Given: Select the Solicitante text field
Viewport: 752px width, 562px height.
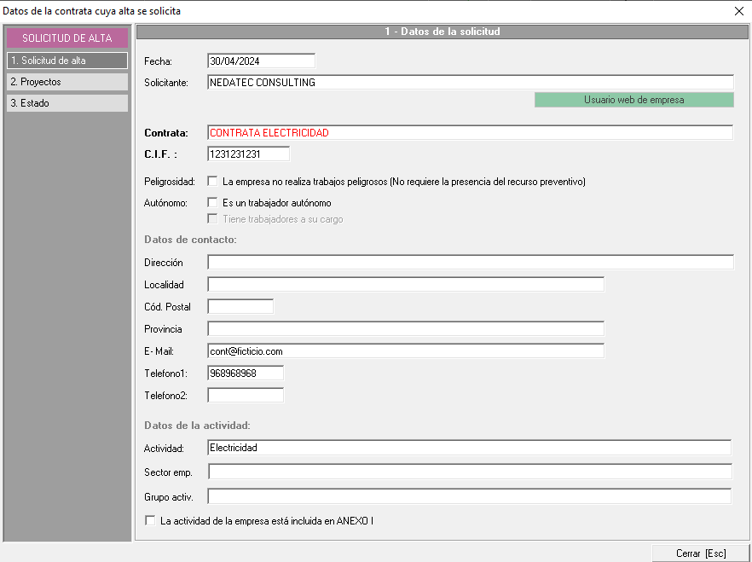Looking at the screenshot, I should click(x=470, y=83).
